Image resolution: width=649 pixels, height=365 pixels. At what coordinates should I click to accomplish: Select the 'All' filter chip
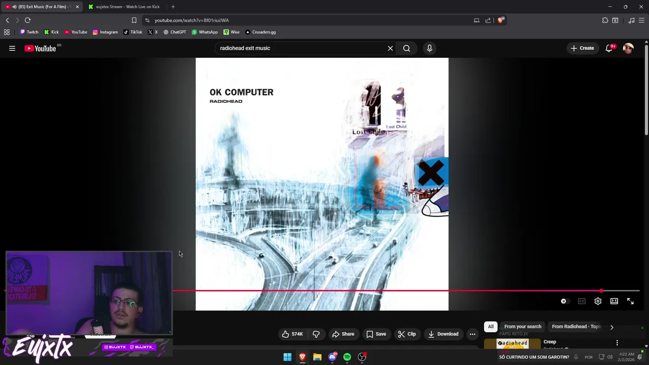491,326
